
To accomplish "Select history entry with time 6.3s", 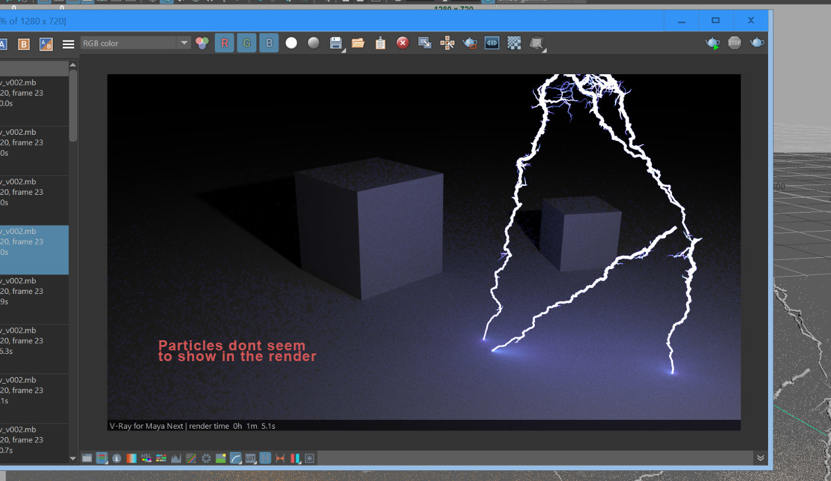I will click(34, 349).
